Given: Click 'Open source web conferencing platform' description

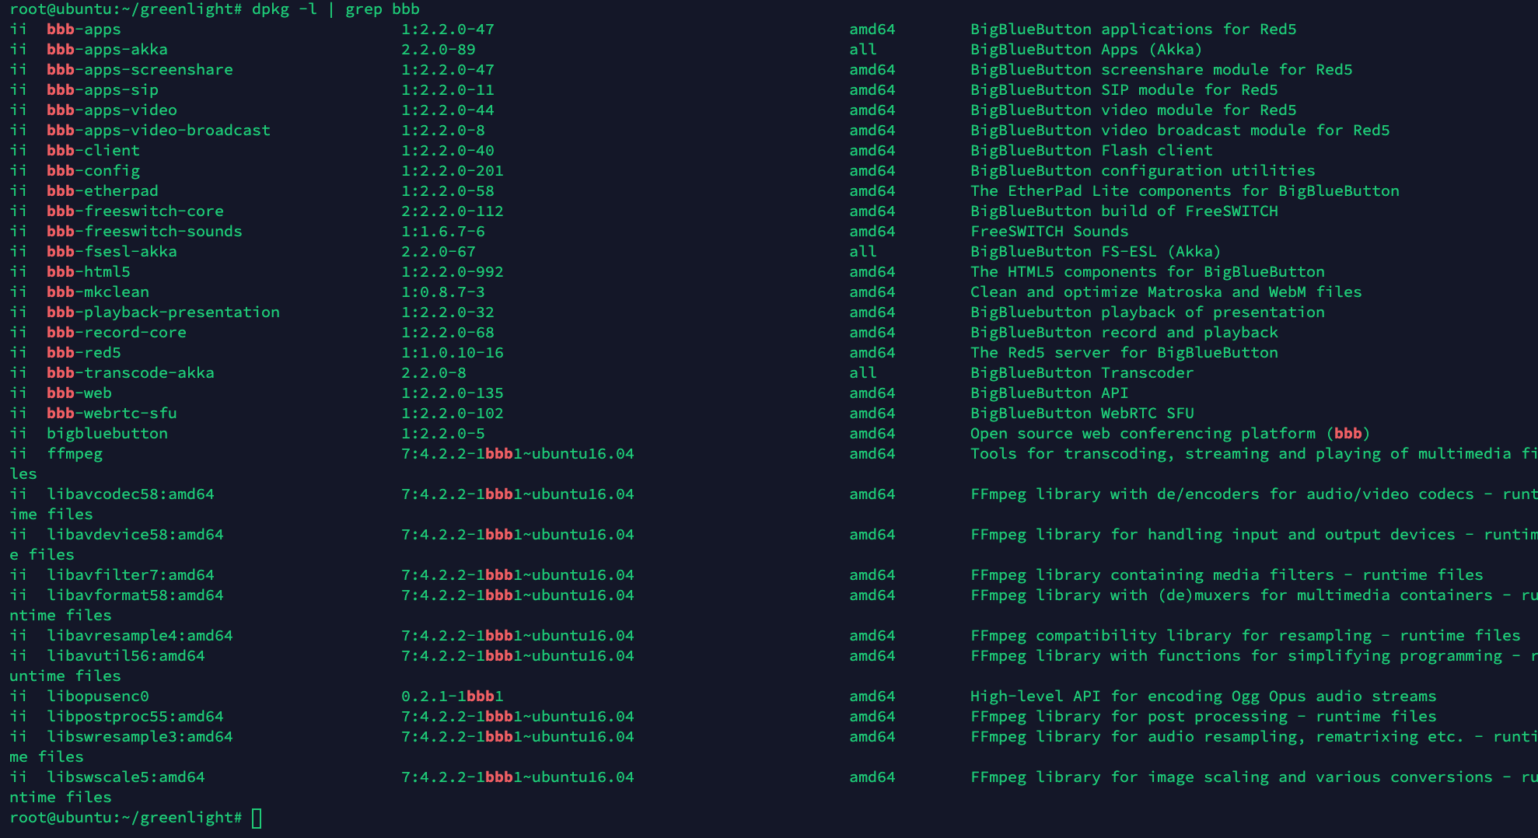Looking at the screenshot, I should click(1143, 434).
